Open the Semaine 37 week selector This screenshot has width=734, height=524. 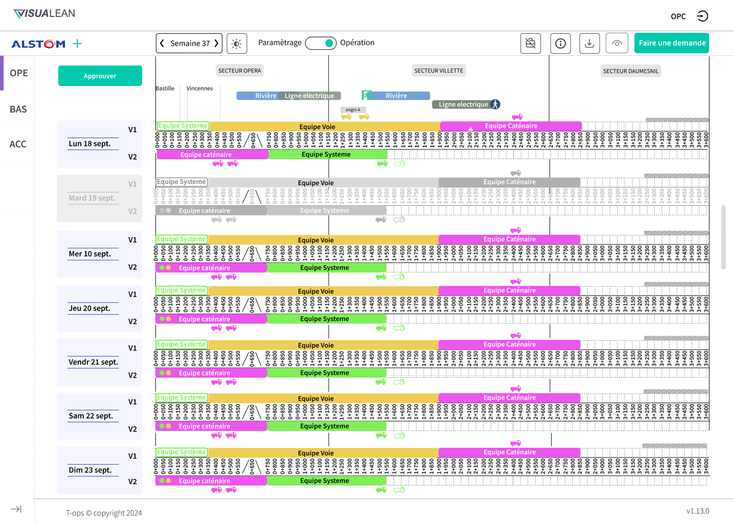(190, 43)
